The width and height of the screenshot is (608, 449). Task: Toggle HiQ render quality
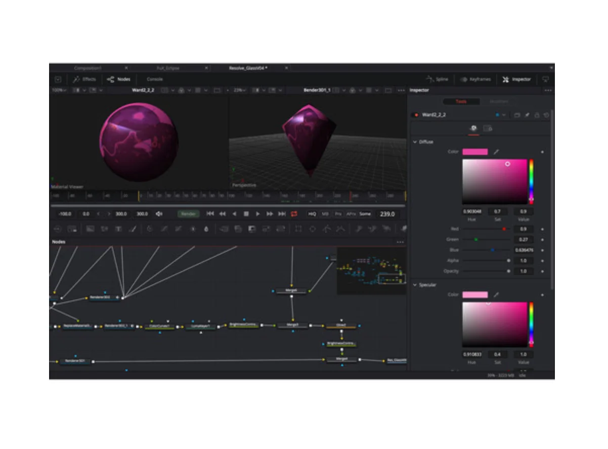coord(312,214)
